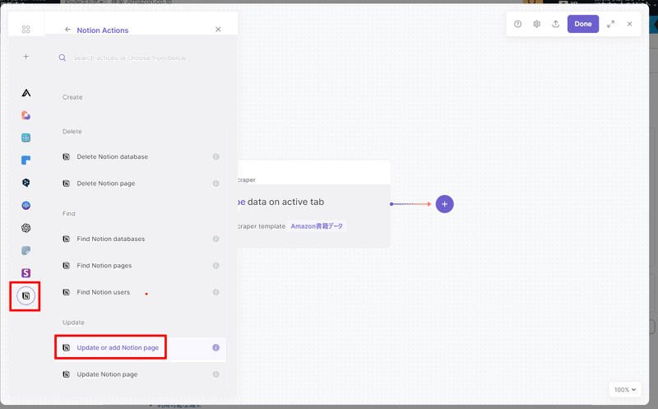
Task: Select the OpenAI app icon in sidebar
Action: point(26,228)
